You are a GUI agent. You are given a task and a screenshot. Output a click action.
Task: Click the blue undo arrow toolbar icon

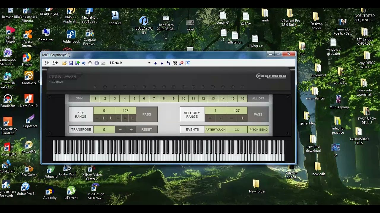coord(84,63)
